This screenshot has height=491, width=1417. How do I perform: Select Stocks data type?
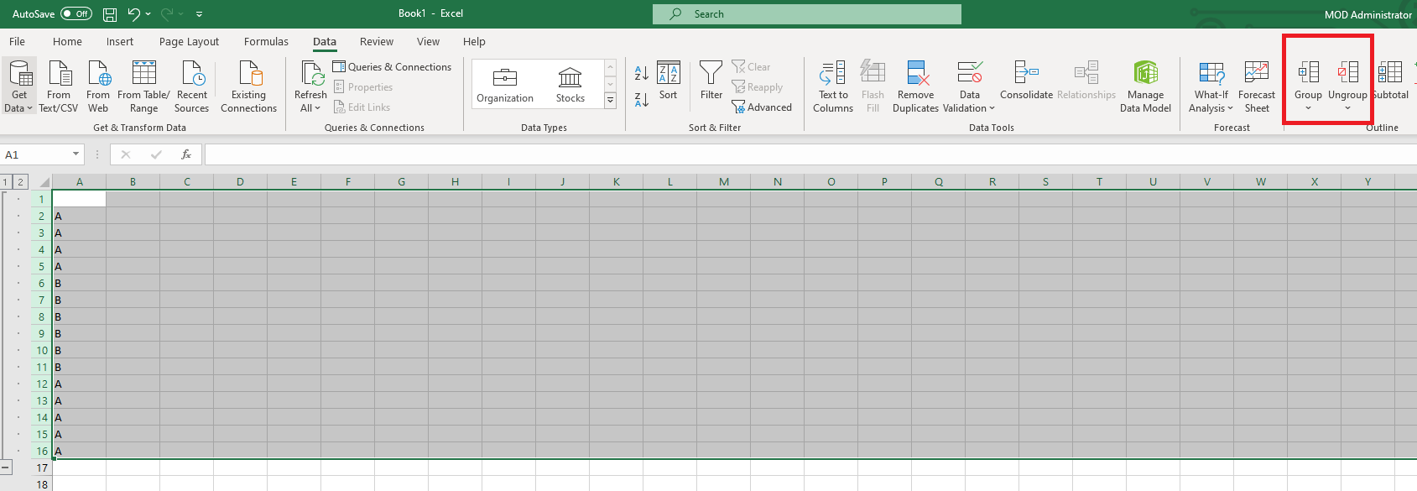570,85
